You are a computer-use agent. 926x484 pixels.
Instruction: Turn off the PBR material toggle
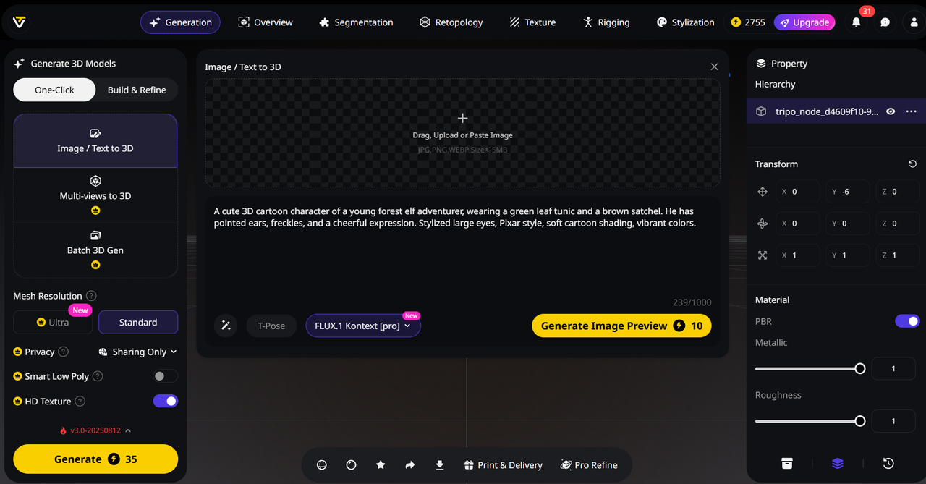coord(907,321)
